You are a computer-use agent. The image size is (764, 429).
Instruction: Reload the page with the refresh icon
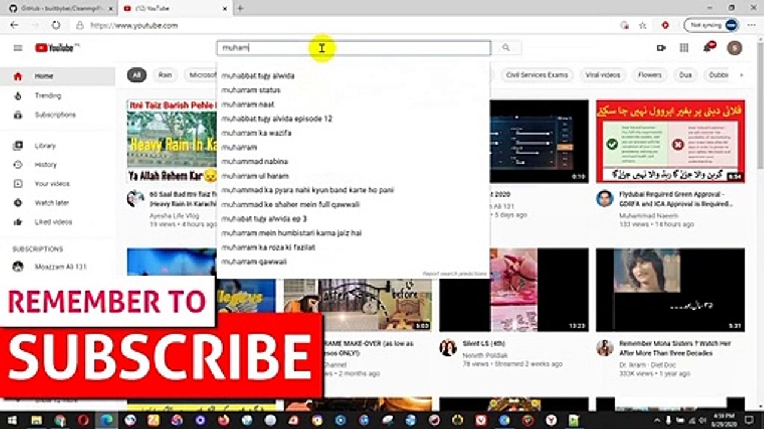[x=56, y=25]
